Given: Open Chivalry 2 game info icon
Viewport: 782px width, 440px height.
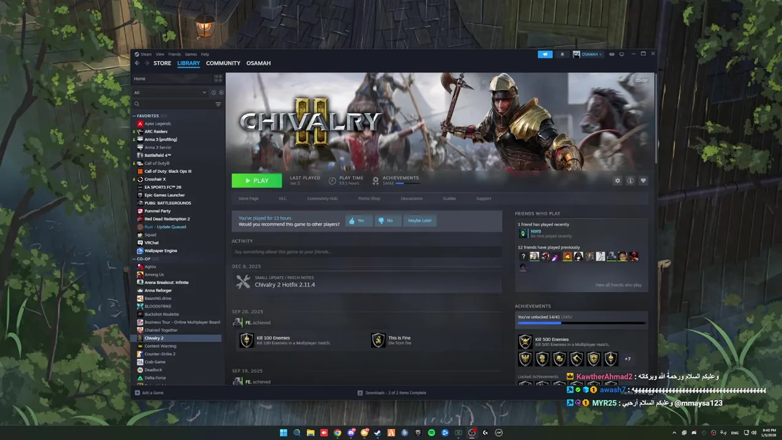Looking at the screenshot, I should pos(630,180).
